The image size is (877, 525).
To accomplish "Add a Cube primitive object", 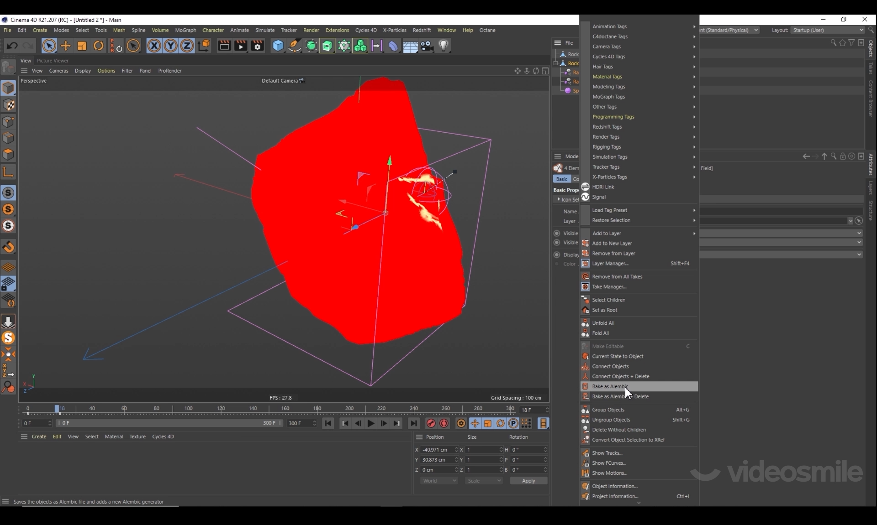I will (278, 46).
